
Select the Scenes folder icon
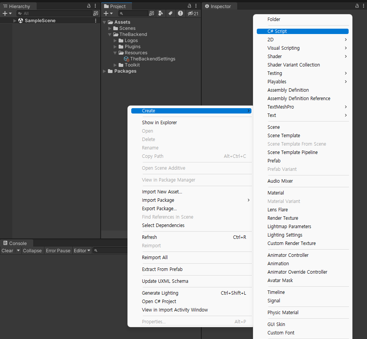[x=116, y=28]
